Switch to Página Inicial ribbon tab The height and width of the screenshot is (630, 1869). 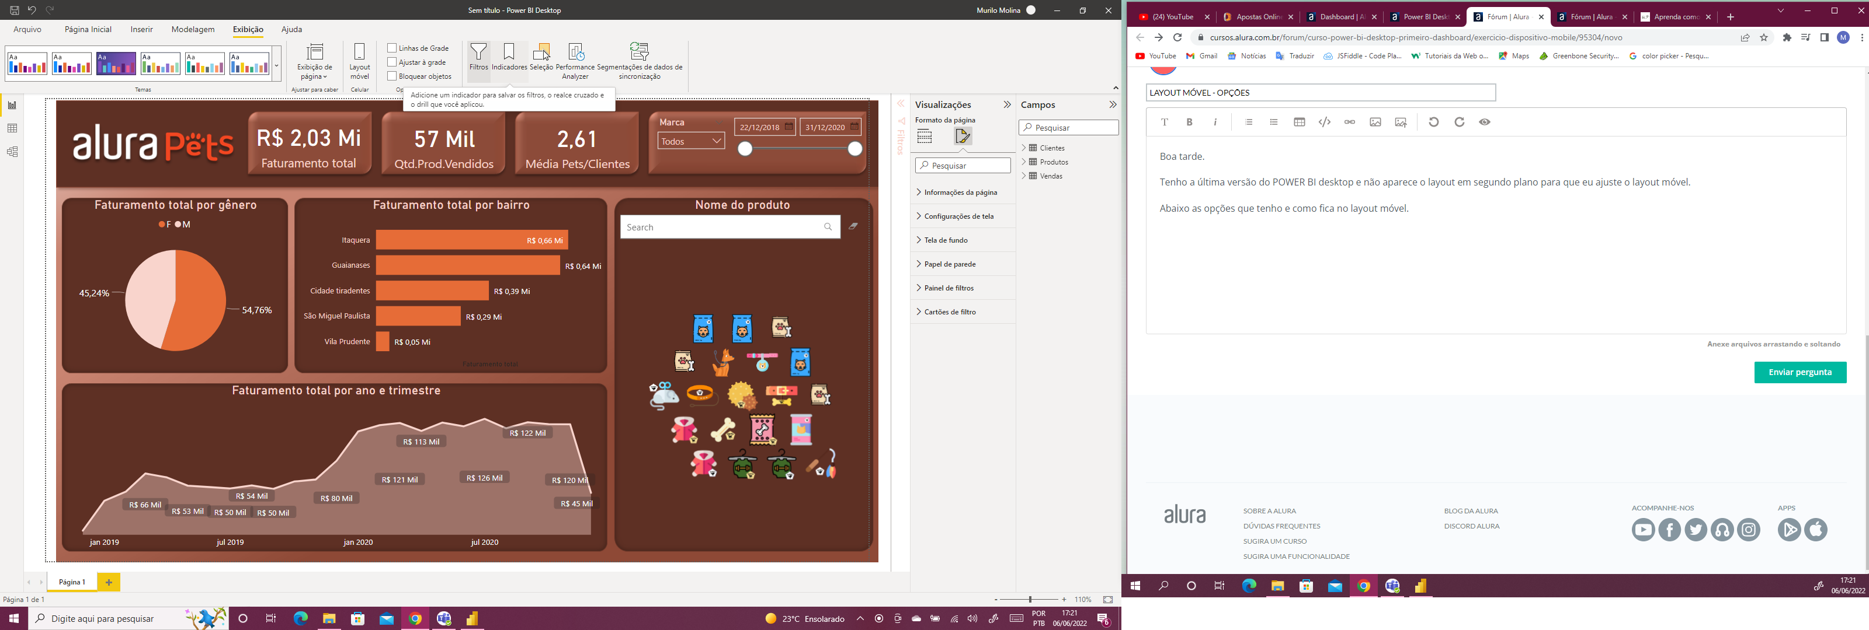(88, 29)
